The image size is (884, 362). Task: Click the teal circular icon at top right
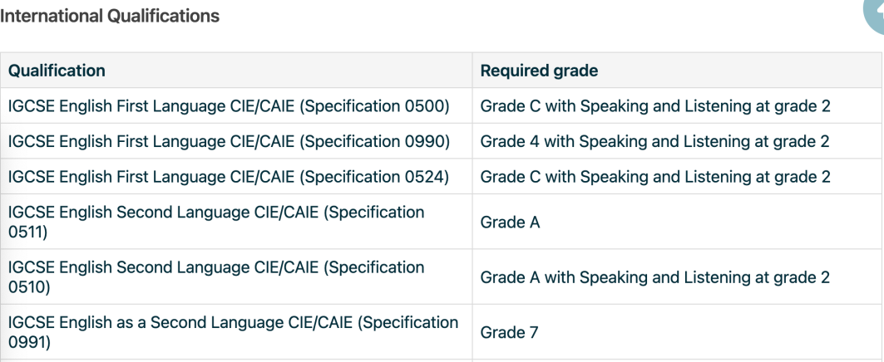[875, 14]
